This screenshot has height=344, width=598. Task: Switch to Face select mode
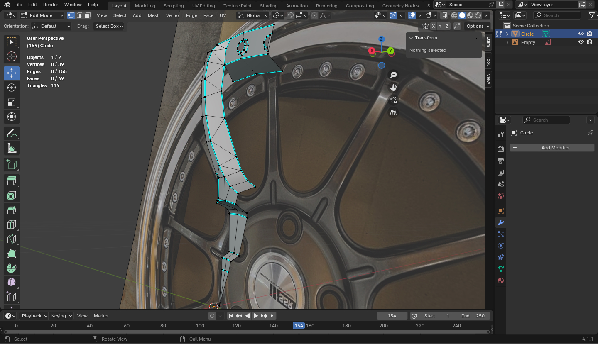click(87, 15)
